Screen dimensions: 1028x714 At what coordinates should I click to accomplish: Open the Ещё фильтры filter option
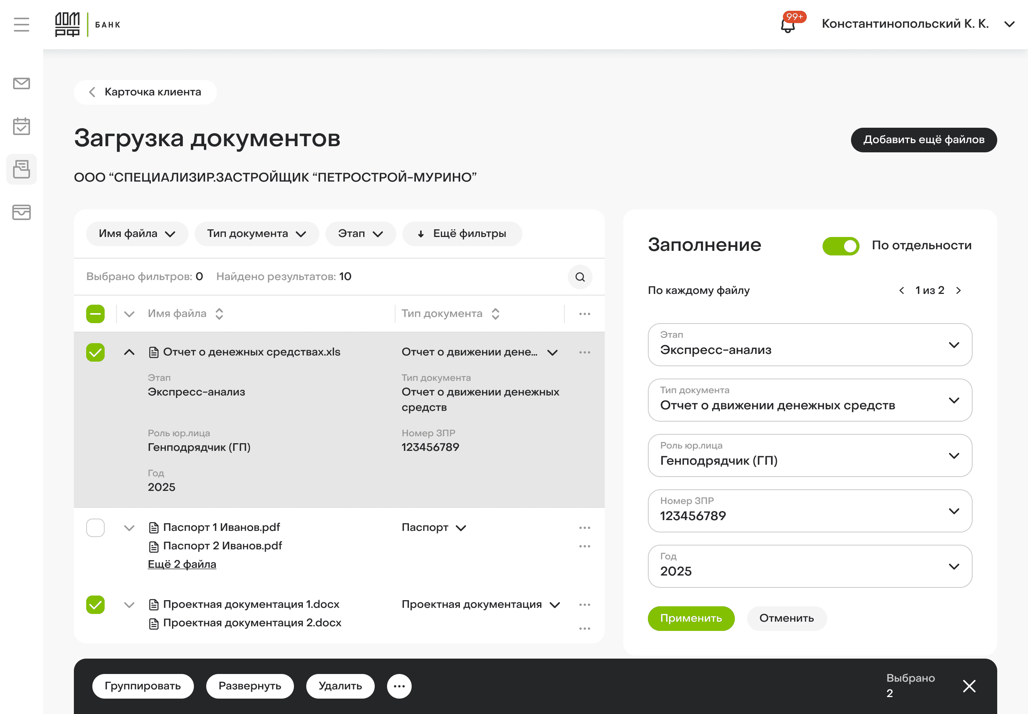(x=462, y=234)
